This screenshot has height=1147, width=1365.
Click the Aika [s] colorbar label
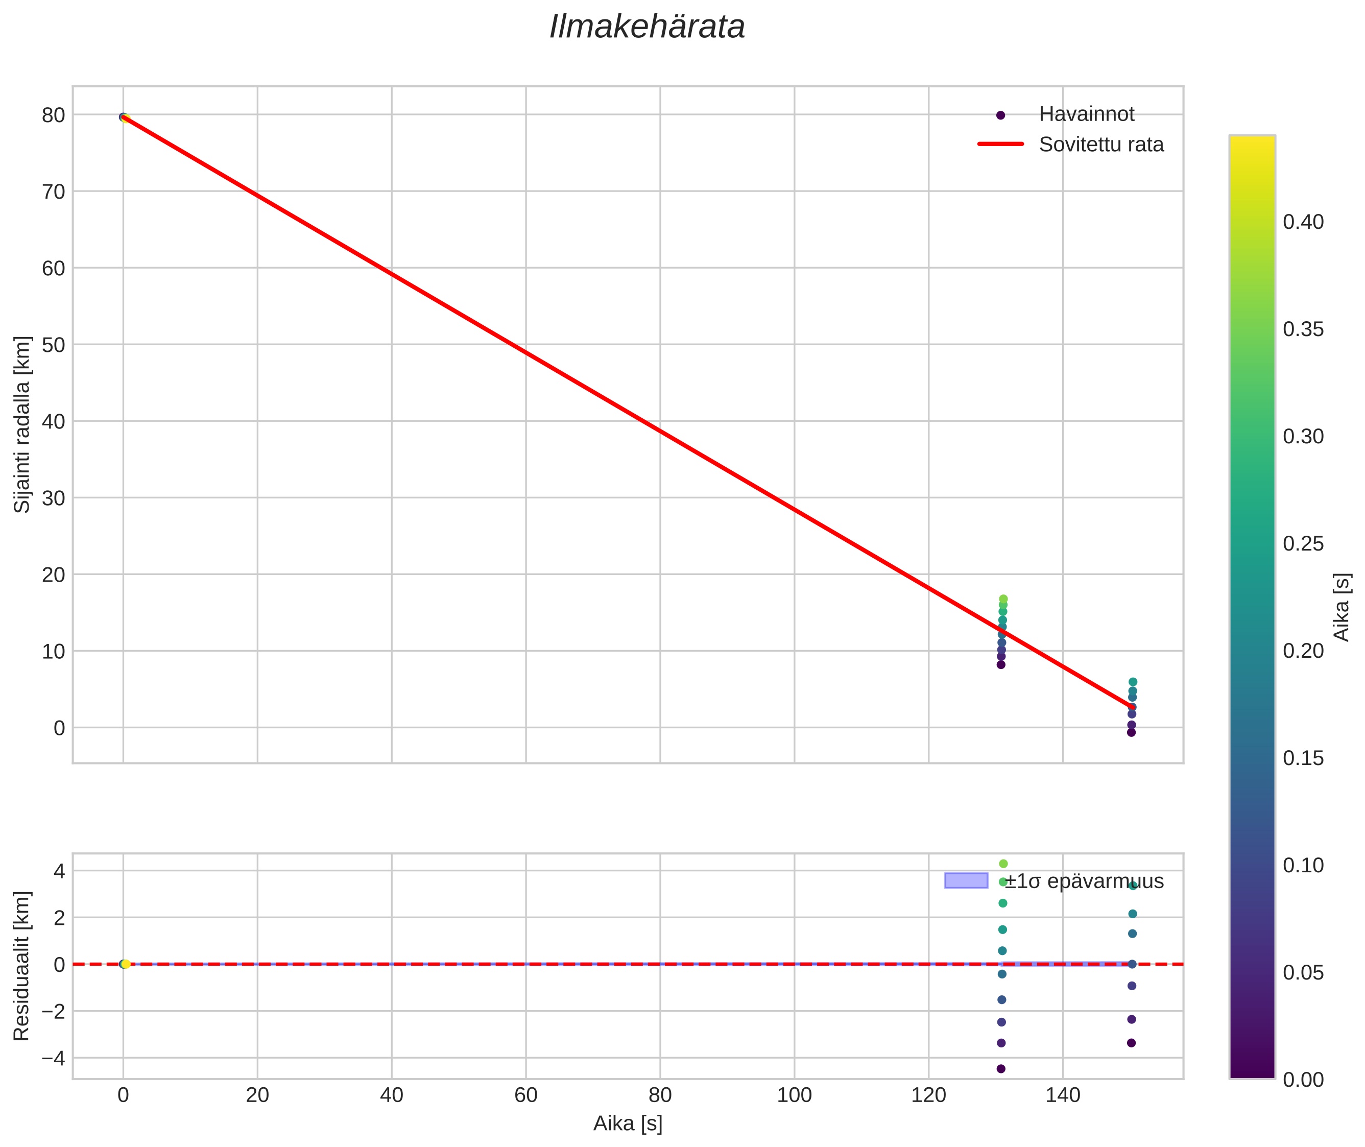click(1342, 607)
